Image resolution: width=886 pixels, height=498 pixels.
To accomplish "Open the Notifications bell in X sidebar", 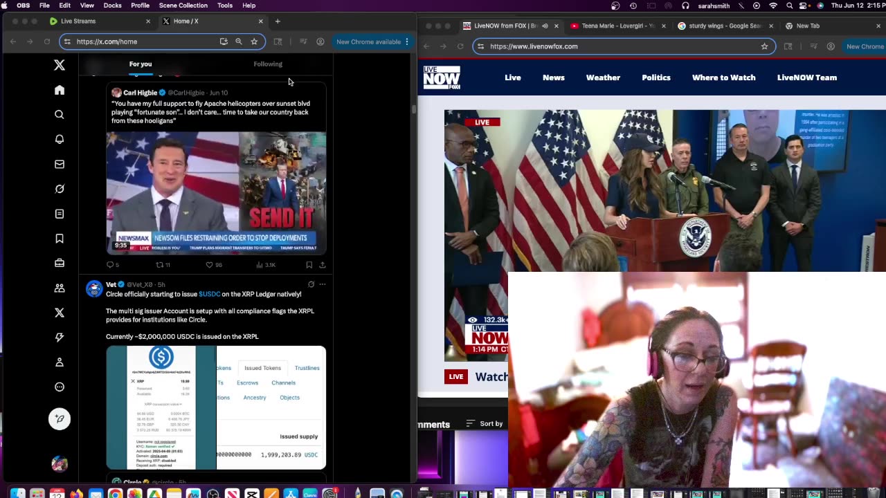I will pyautogui.click(x=60, y=139).
